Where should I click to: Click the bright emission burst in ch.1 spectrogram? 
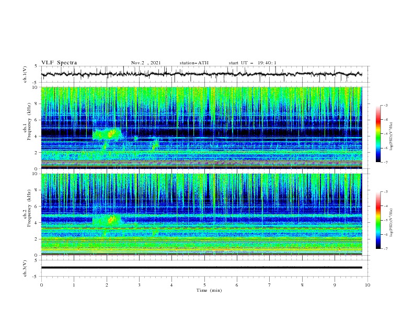point(107,134)
